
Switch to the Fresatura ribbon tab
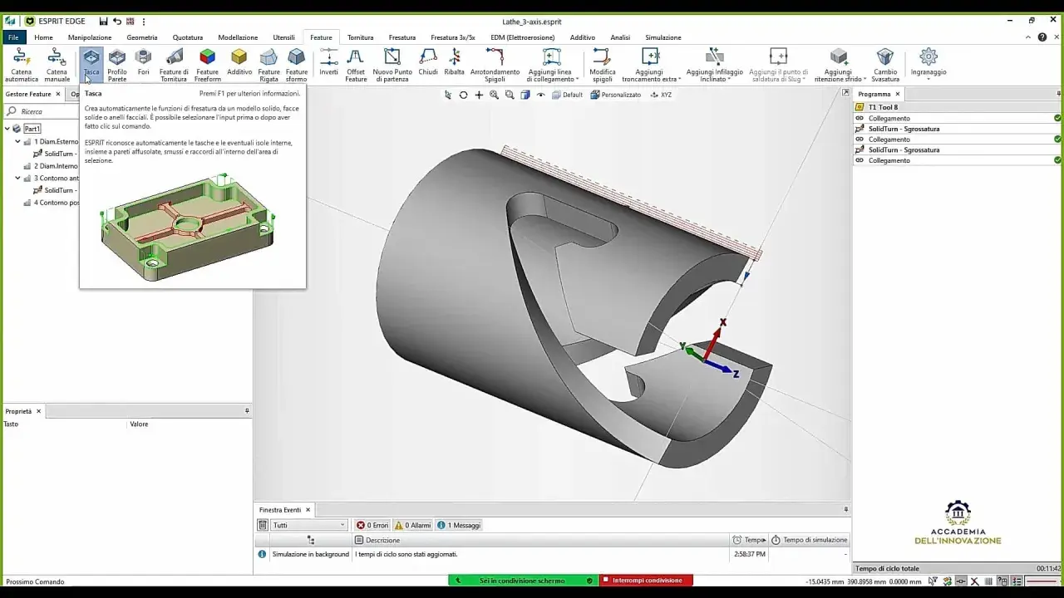click(402, 37)
